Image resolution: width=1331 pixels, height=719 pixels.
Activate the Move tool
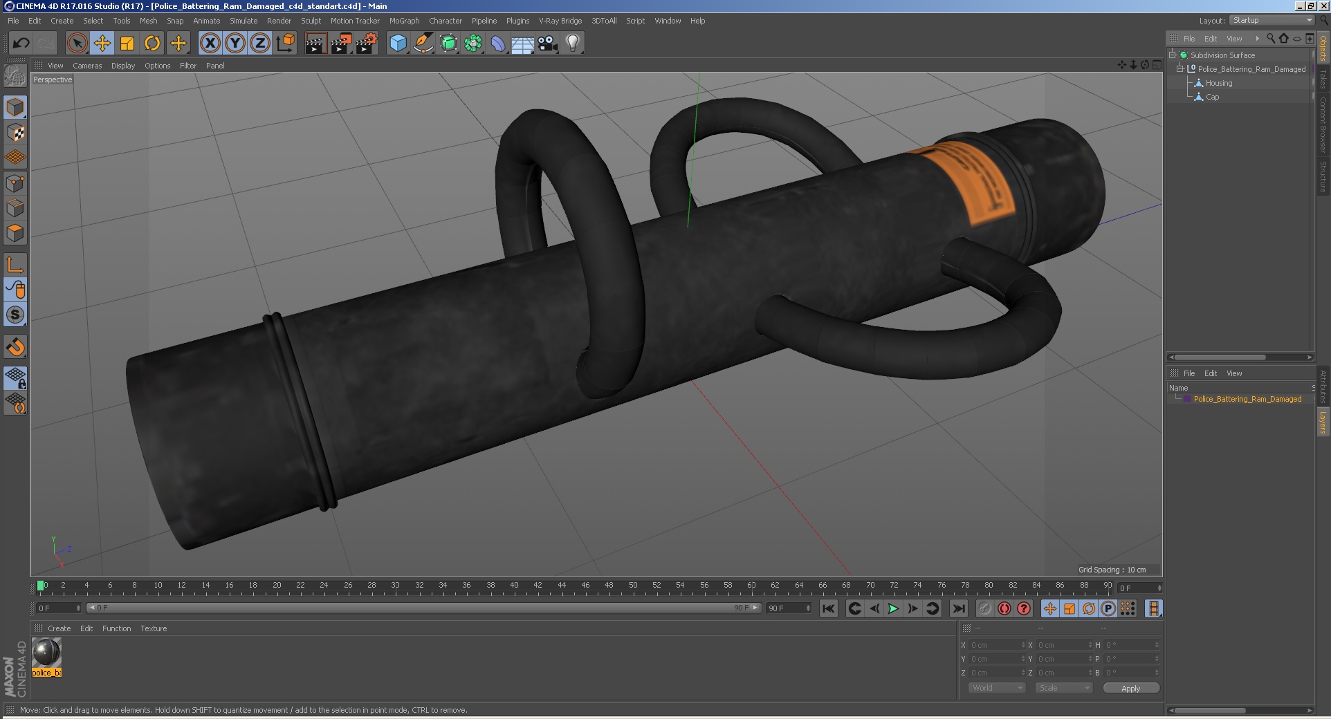click(102, 44)
